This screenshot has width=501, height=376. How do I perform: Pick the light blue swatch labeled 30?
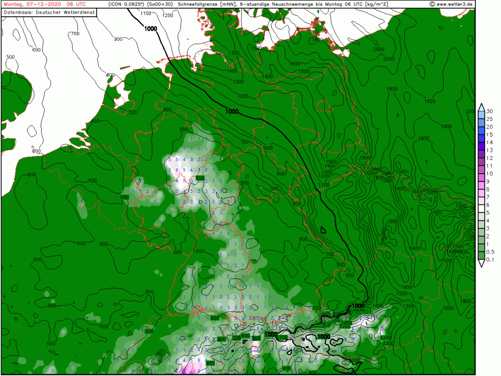(x=481, y=115)
